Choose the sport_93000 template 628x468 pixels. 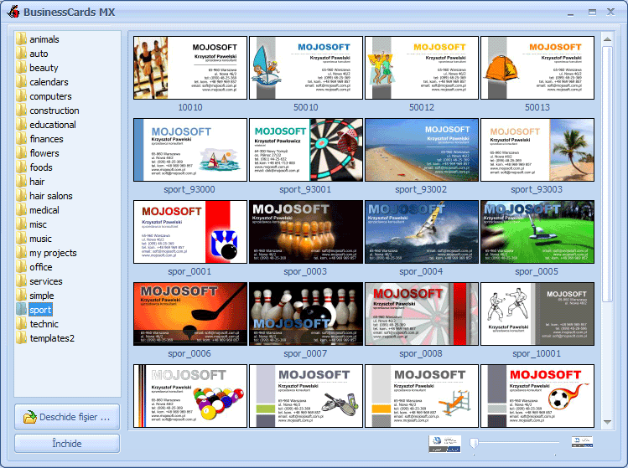tap(190, 150)
